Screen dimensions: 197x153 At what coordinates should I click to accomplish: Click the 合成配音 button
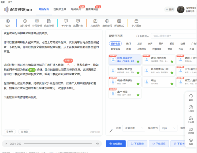coord(116,144)
